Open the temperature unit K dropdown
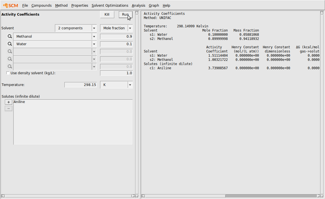 (130, 85)
